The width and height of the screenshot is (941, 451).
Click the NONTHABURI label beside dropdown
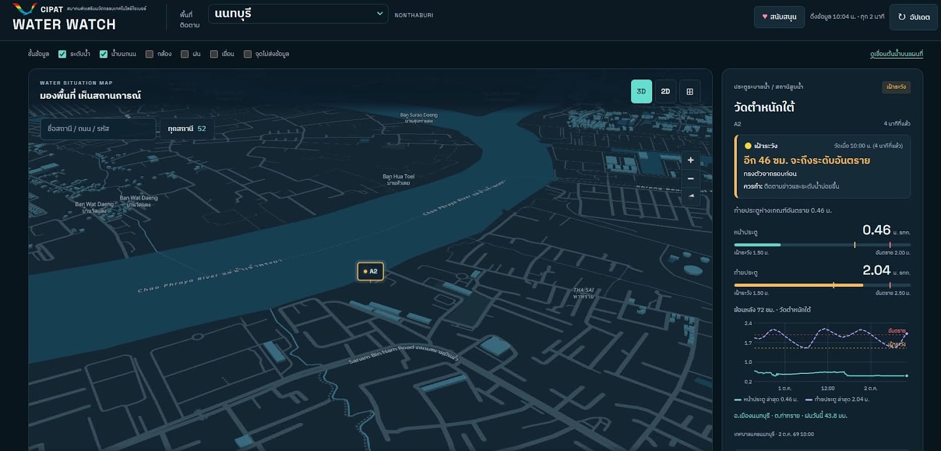point(413,15)
